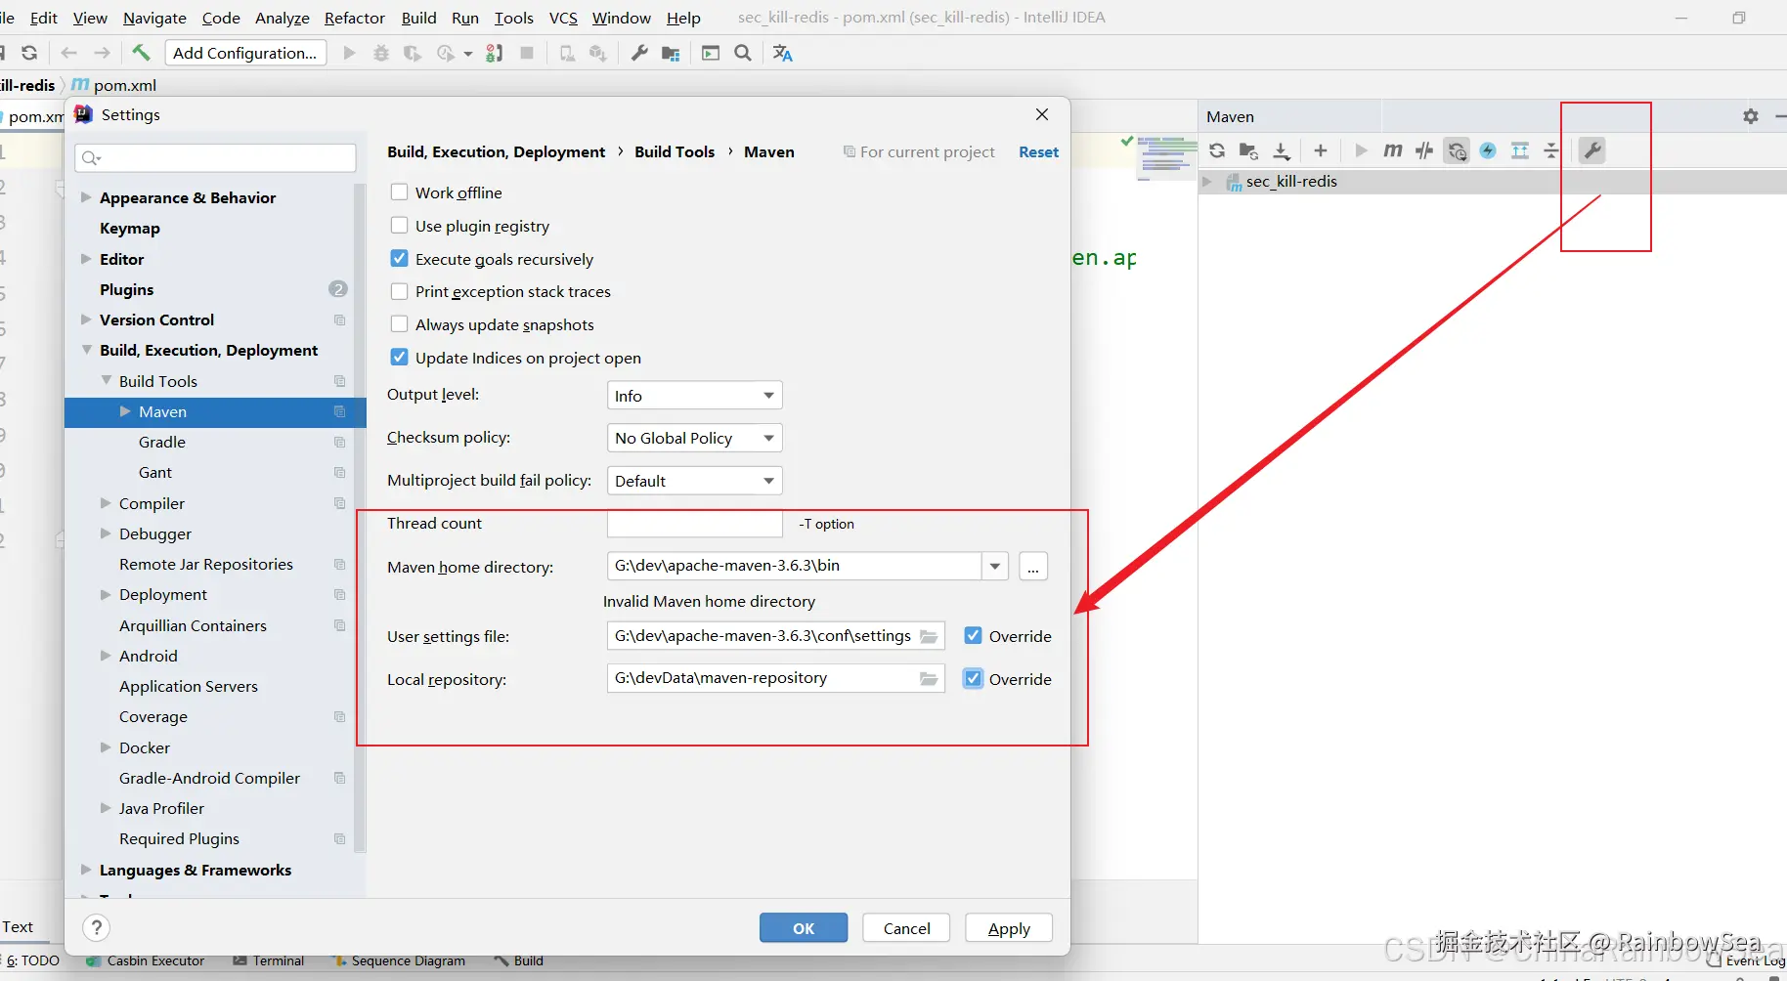This screenshot has height=981, width=1787.
Task: Uncheck Update Indices on project open
Action: (399, 358)
